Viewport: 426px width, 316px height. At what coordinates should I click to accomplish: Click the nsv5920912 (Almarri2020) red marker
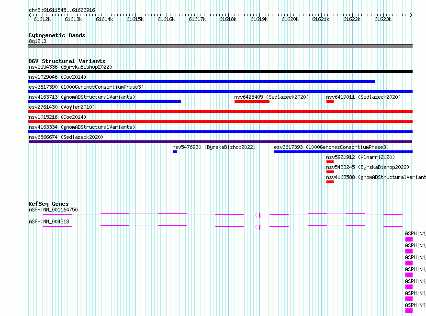click(330, 162)
